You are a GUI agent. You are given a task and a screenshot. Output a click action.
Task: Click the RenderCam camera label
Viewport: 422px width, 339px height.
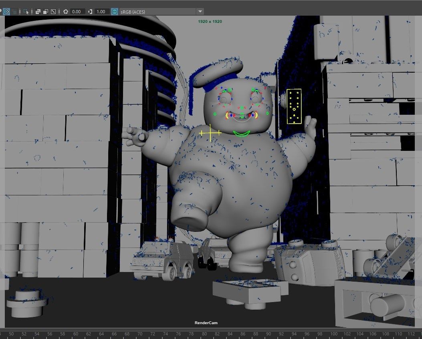[x=206, y=323]
